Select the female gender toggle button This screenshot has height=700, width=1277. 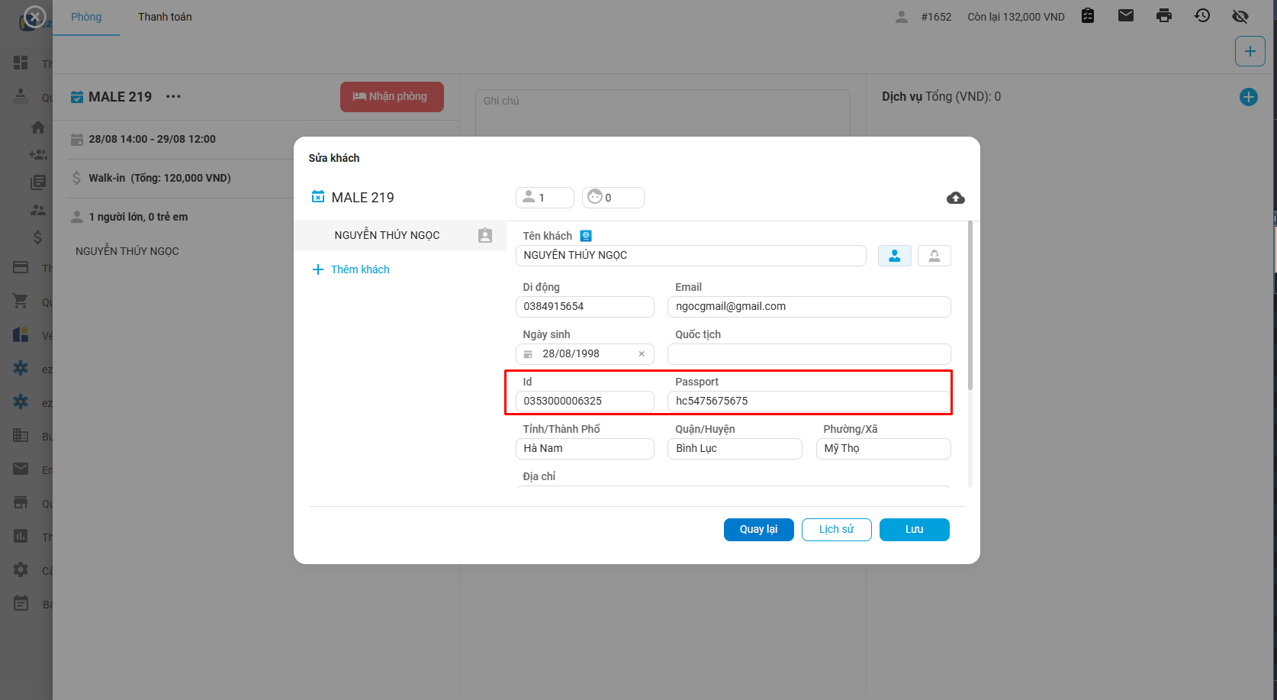[x=934, y=256]
